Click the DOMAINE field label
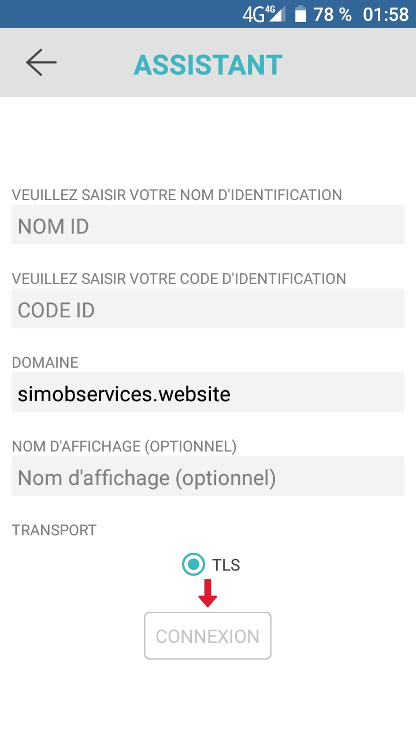 tap(45, 362)
